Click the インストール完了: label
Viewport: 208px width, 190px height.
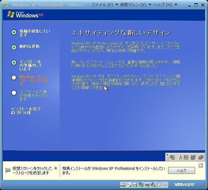(x=27, y=109)
